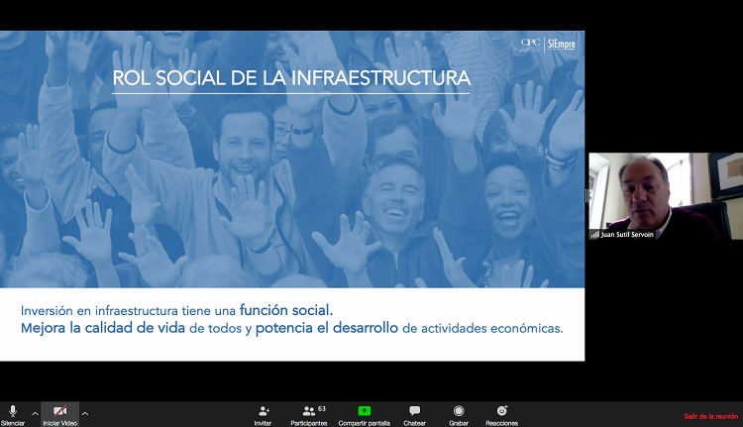Start recording with the Grabar icon
The image size is (743, 427).
click(x=459, y=410)
